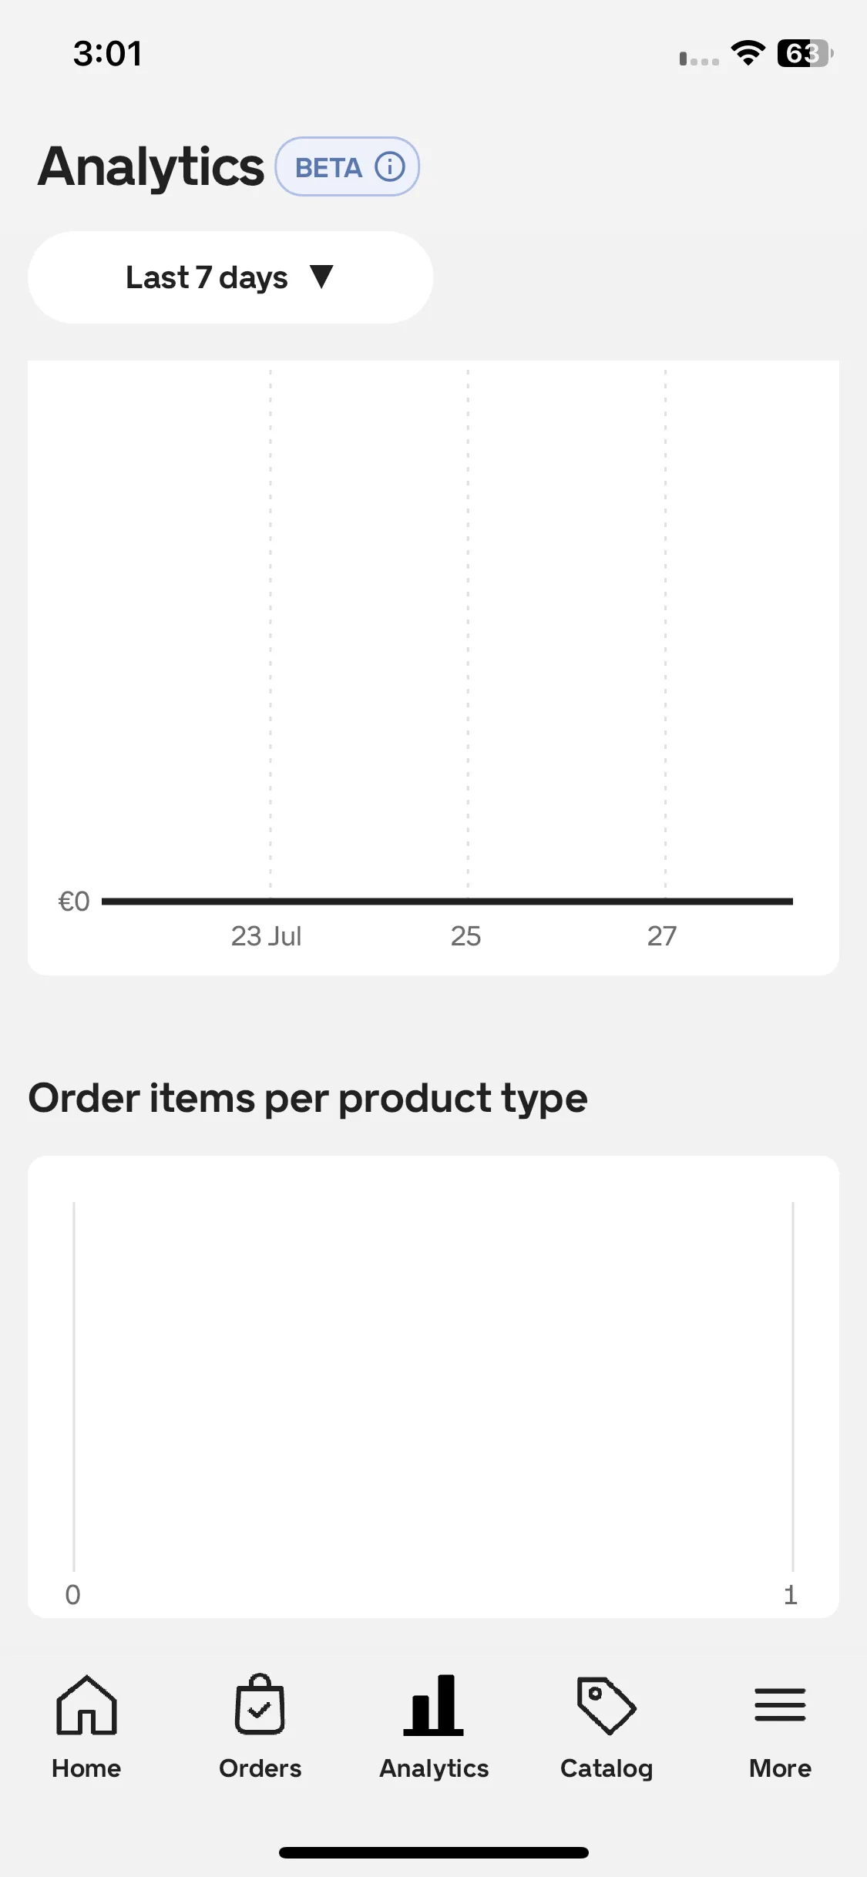Image resolution: width=867 pixels, height=1877 pixels.
Task: Tap the More label in bottom bar
Action: point(780,1768)
